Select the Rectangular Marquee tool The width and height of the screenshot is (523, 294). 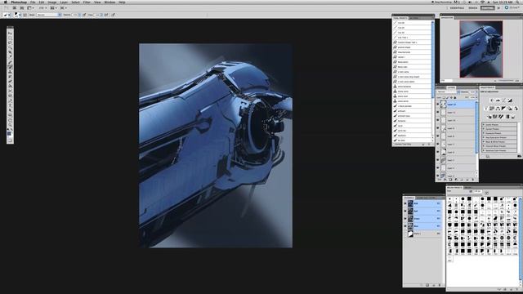pos(10,38)
